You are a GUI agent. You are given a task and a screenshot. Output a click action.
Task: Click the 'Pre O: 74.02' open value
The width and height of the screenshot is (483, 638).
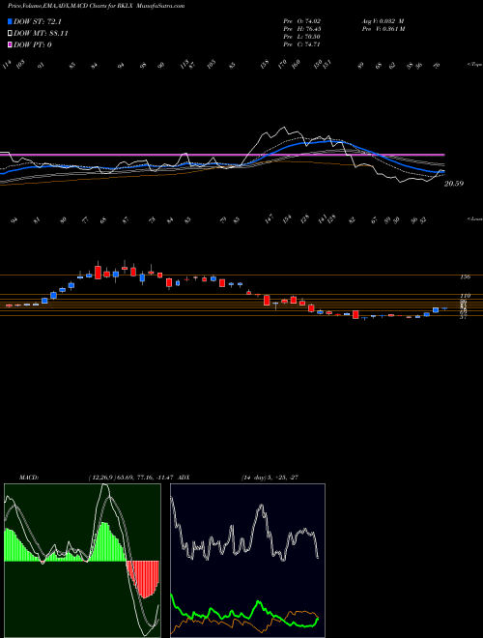tap(301, 20)
